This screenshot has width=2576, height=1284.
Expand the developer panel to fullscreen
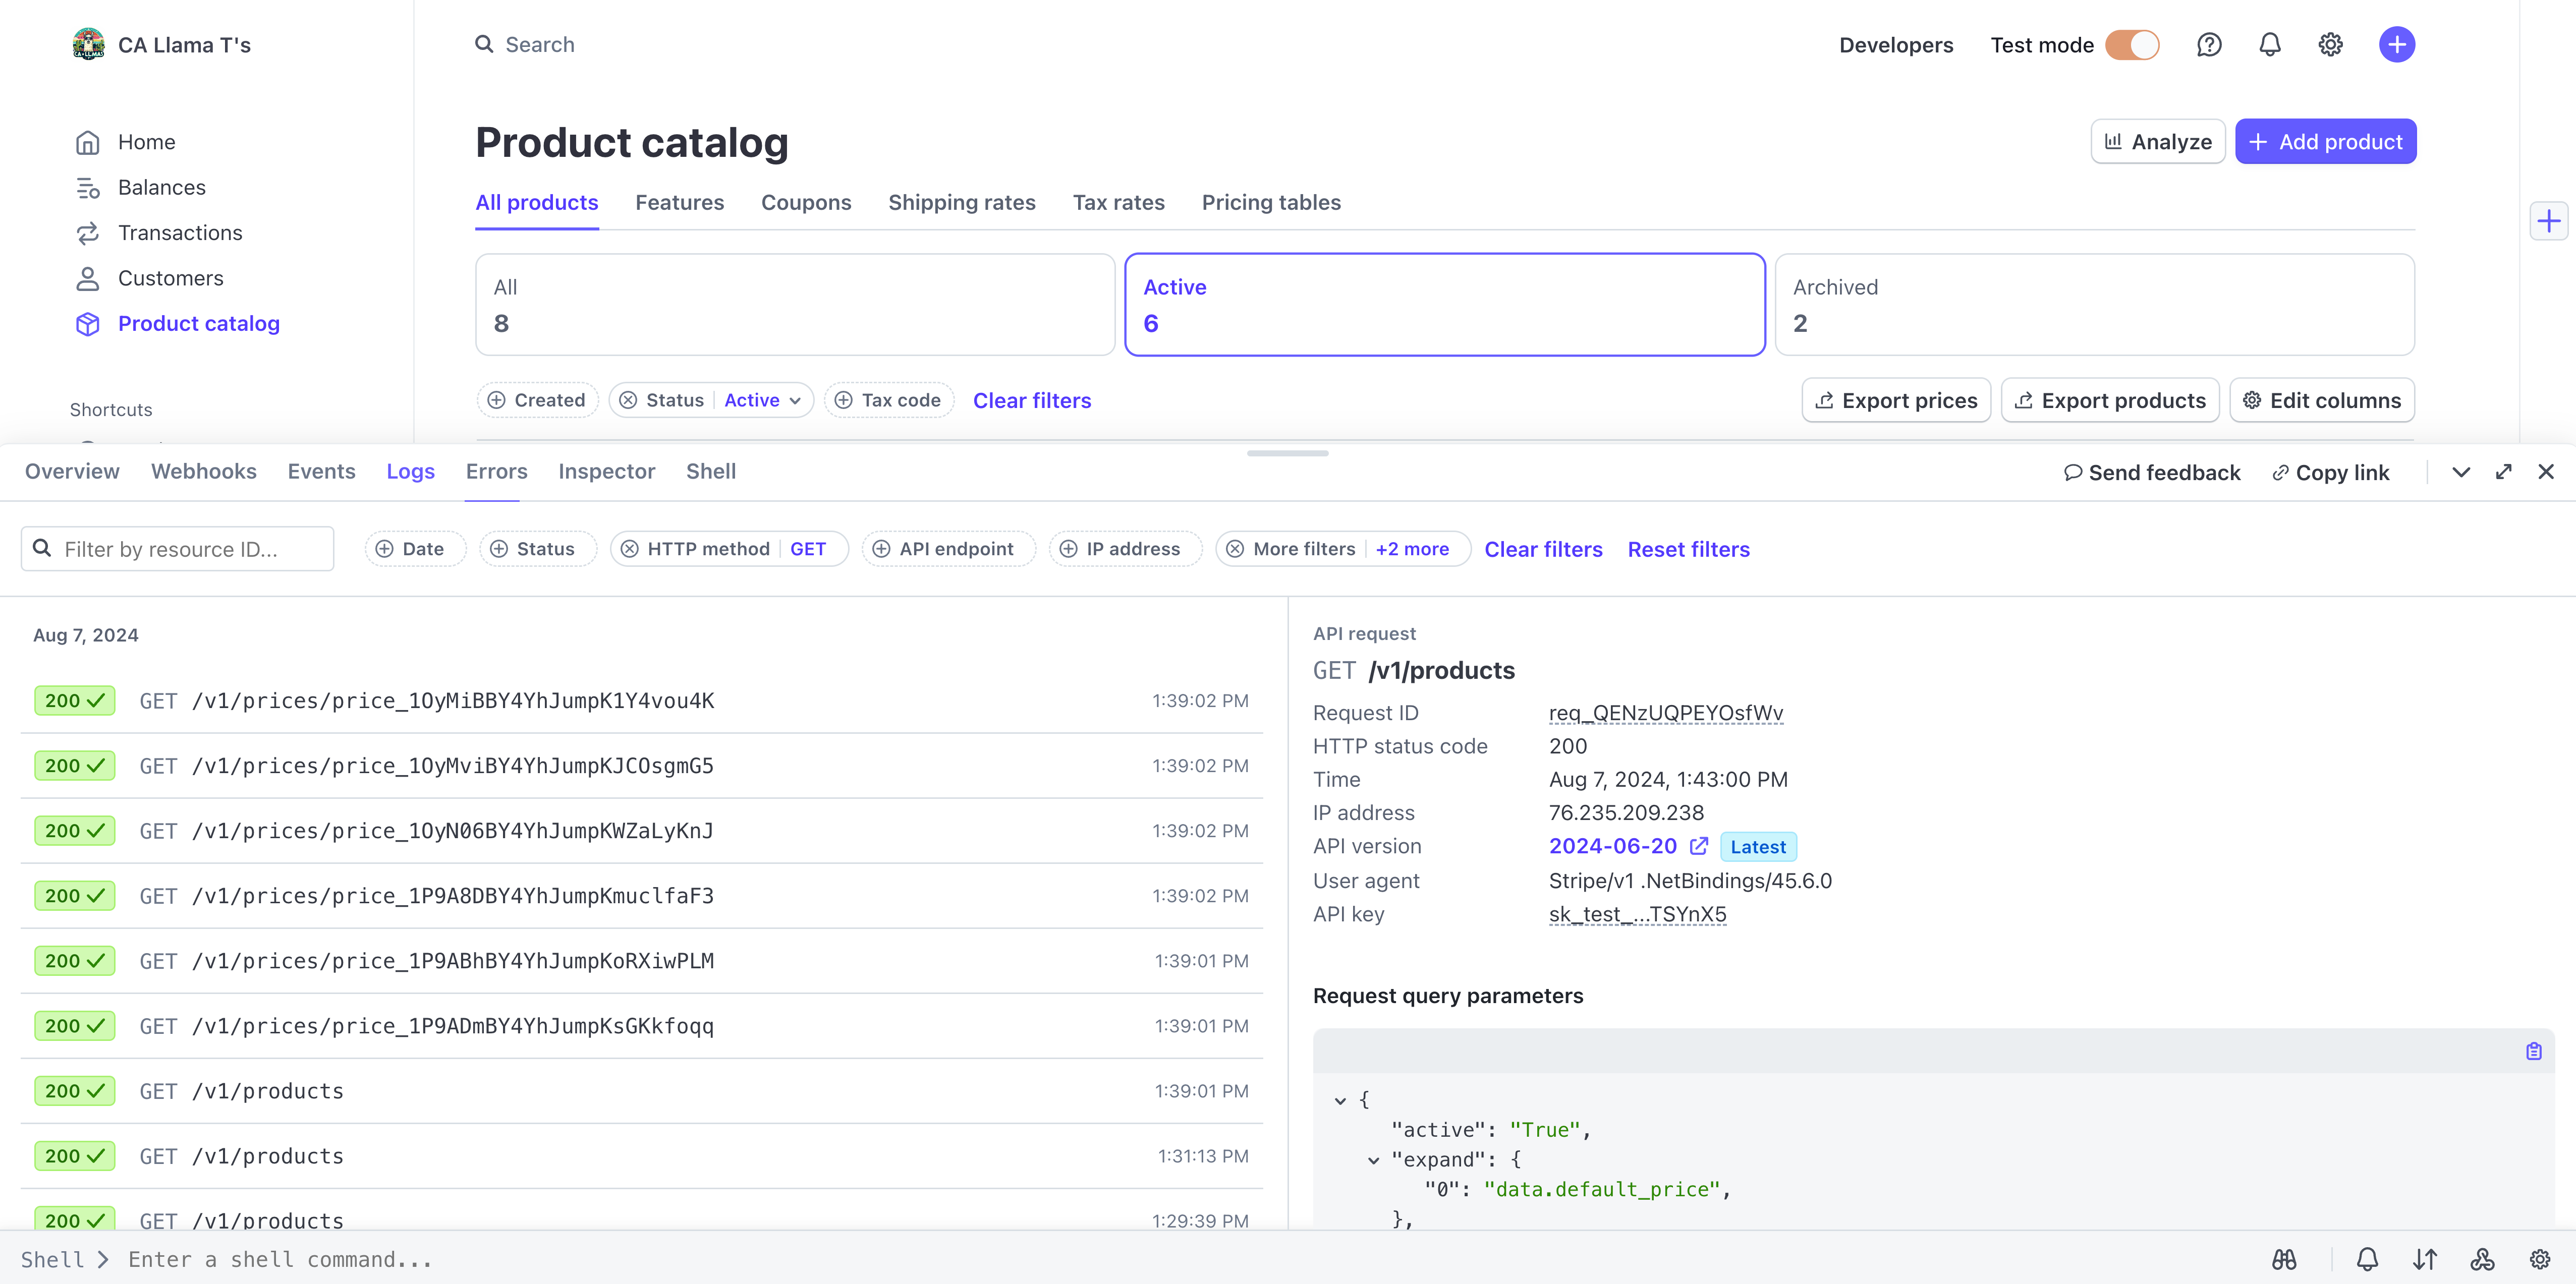coord(2503,472)
